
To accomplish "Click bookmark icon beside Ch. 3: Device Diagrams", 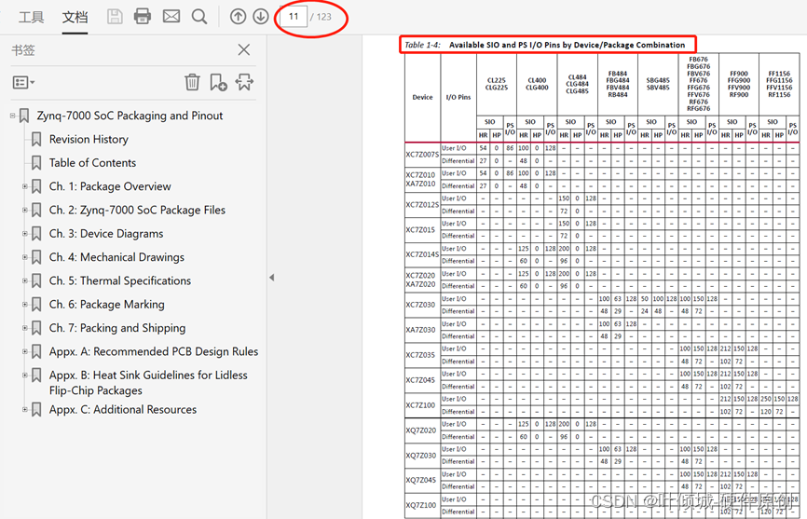I will tap(36, 234).
